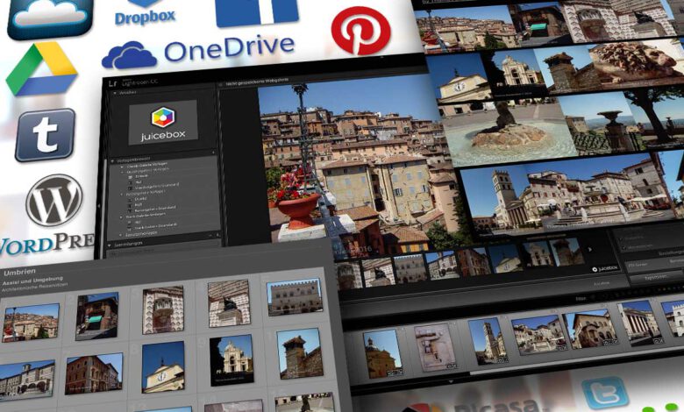Expand Classic Galerie Vorlagen folder

[122, 167]
